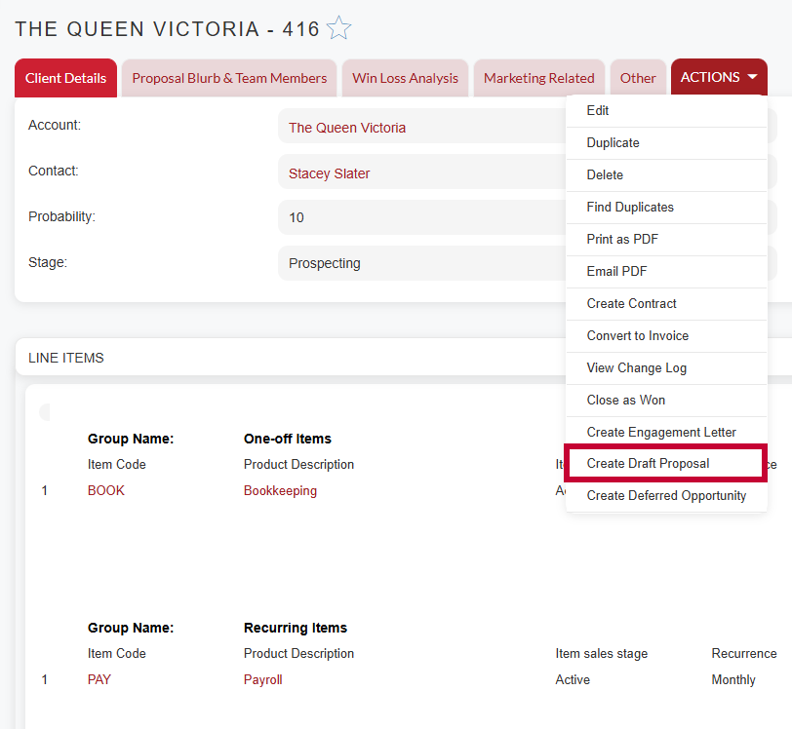Choose Print as PDF
Screen dimensions: 792x729
click(666, 240)
